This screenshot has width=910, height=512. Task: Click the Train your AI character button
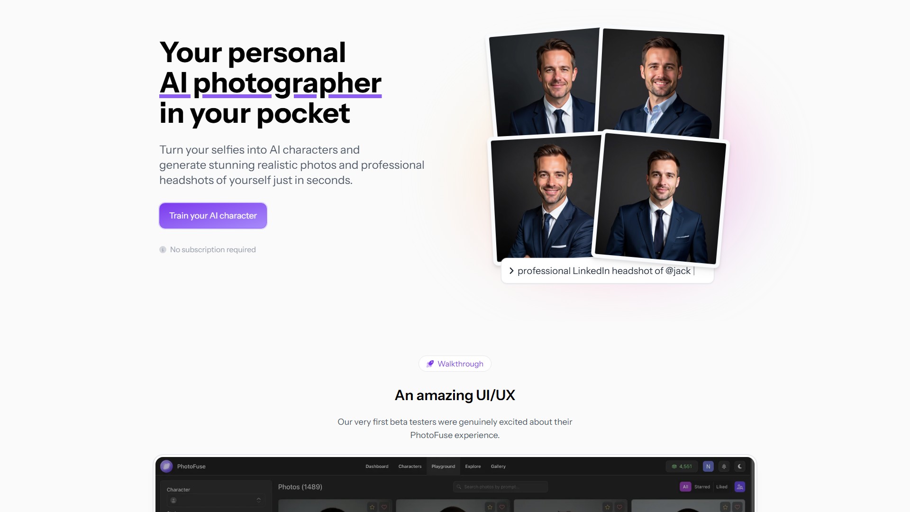pyautogui.click(x=213, y=216)
